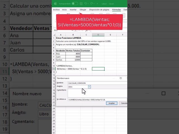The width and height of the screenshot is (179, 134).
Task: Select the Fórmulas ribbon tab
Action: [x=116, y=10]
